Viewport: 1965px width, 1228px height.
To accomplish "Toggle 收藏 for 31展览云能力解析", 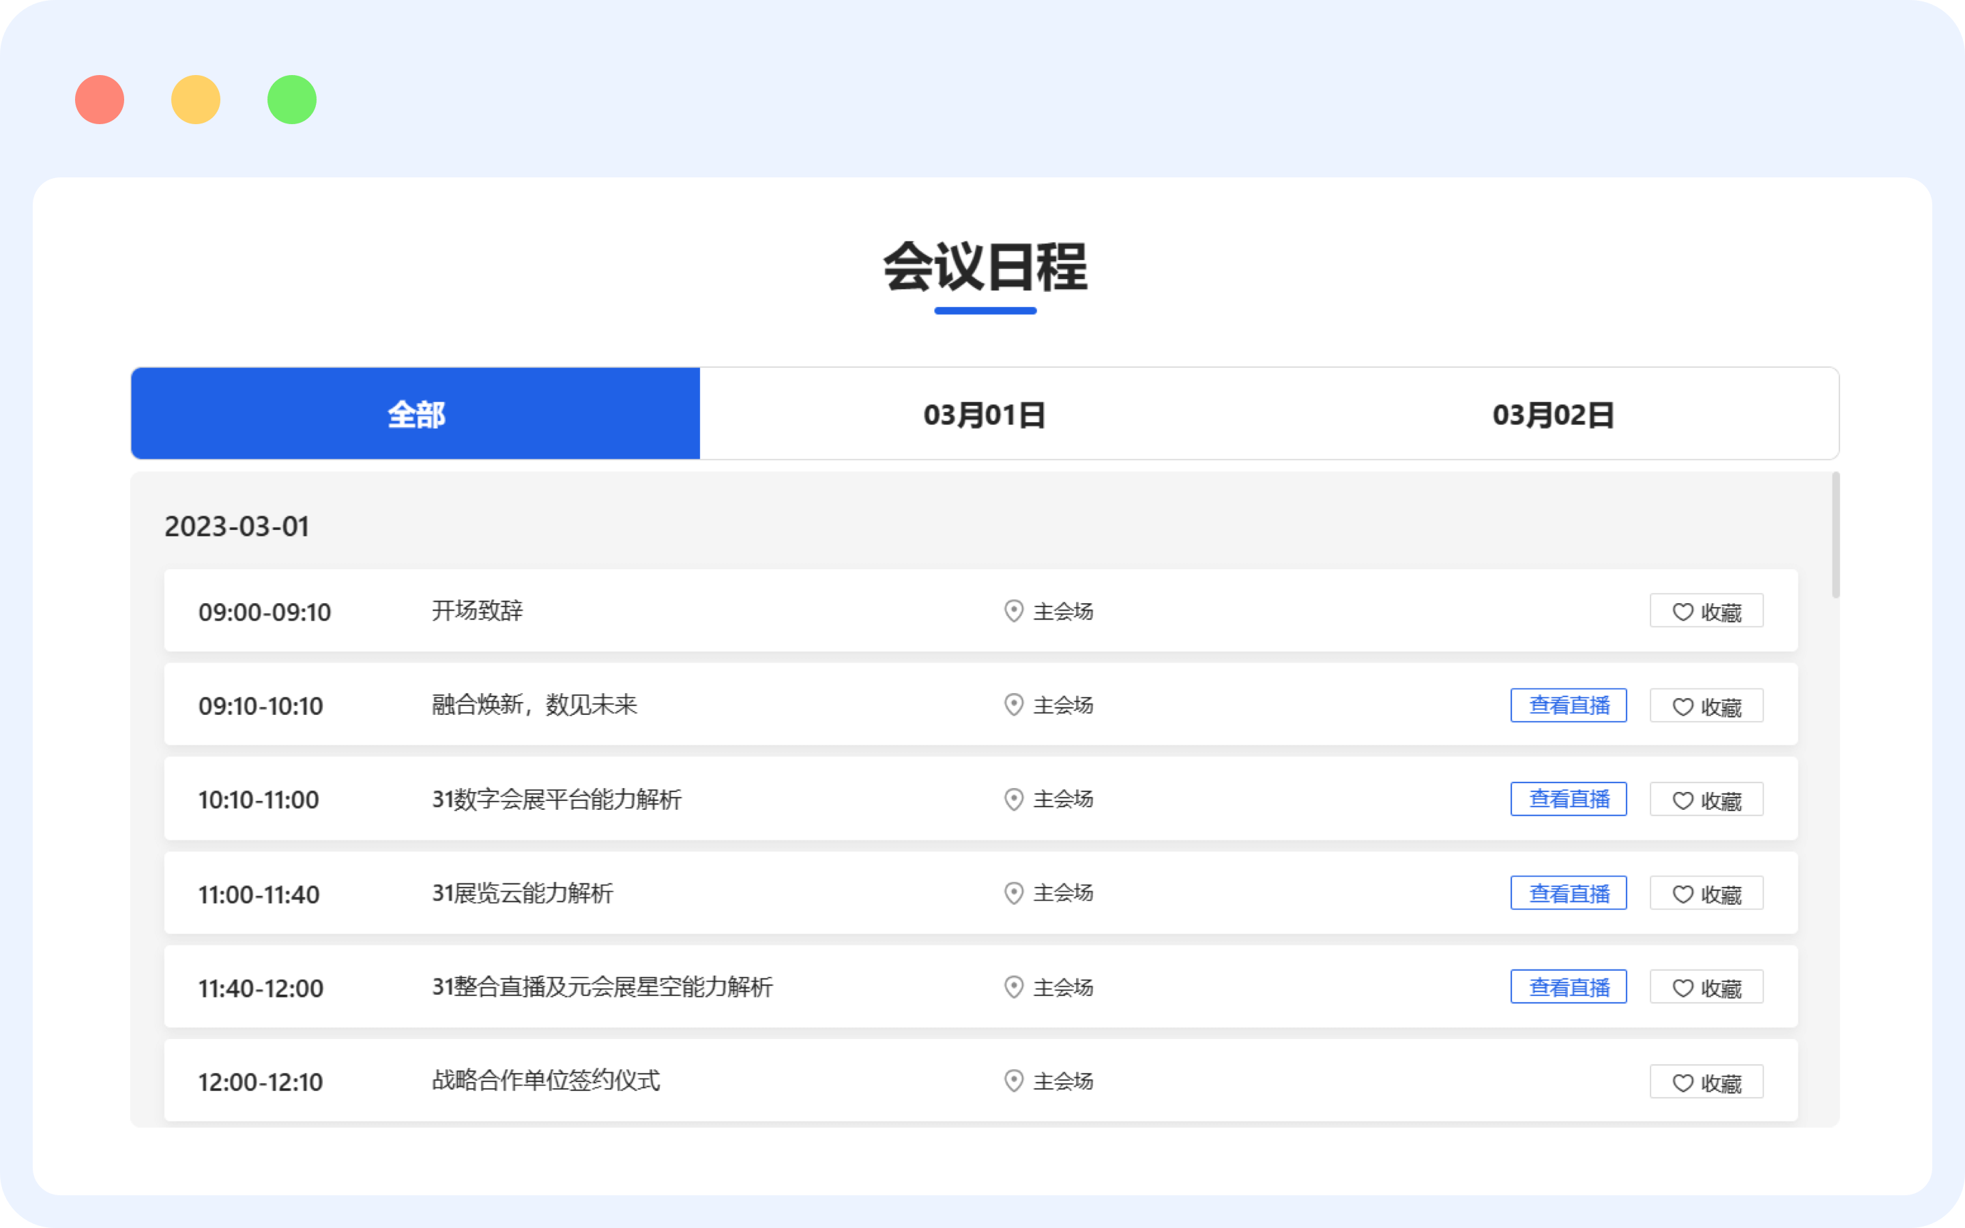I will [x=1706, y=894].
